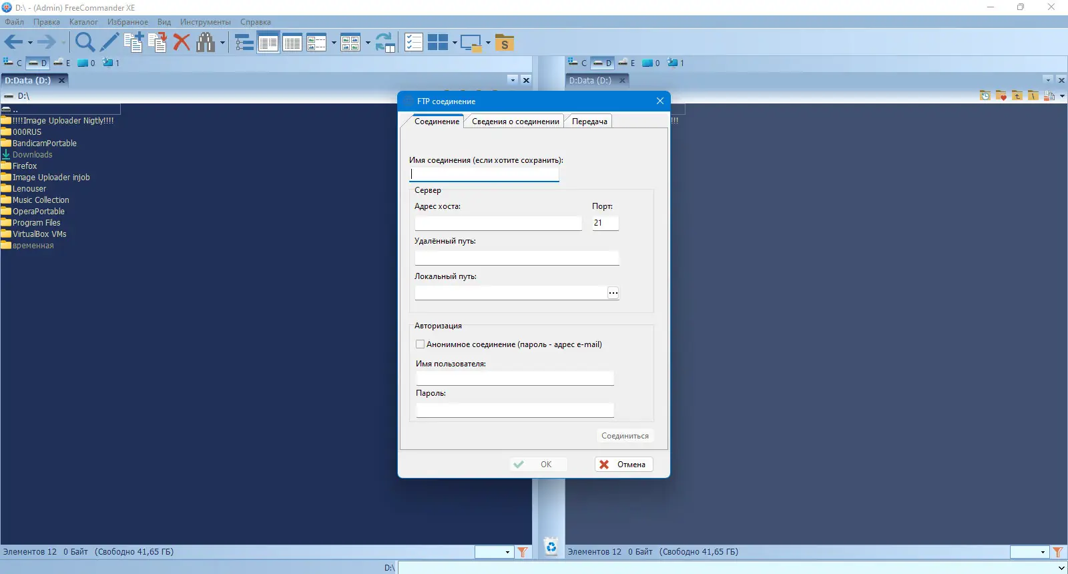Image resolution: width=1068 pixels, height=574 pixels.
Task: Click the copy files icon with plus
Action: (133, 43)
